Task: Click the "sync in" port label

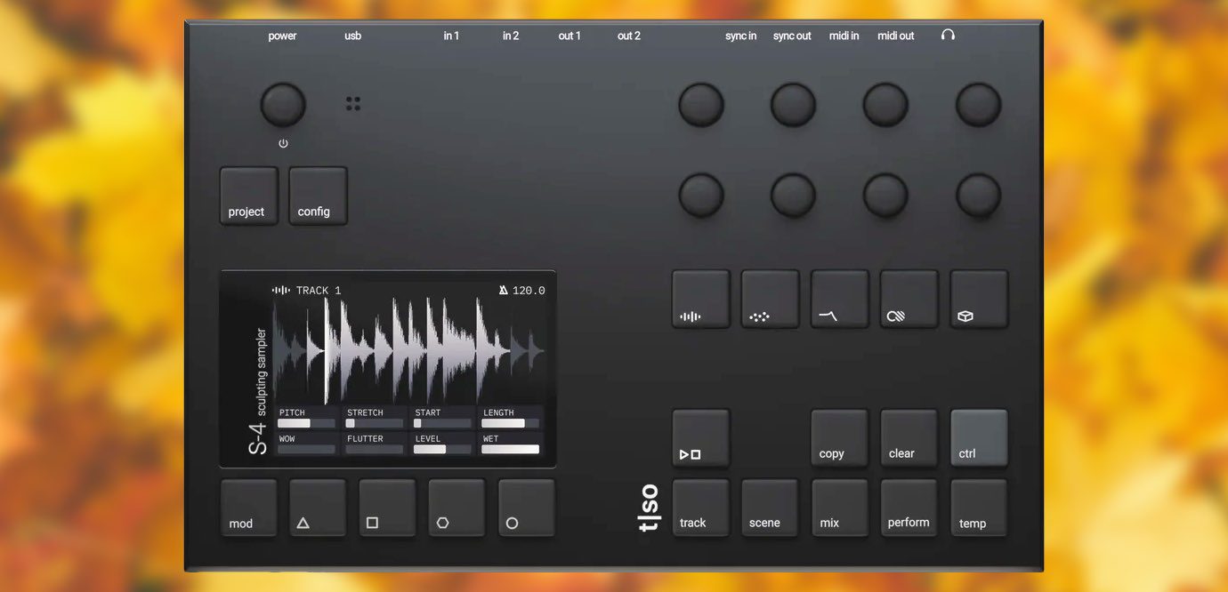Action: 741,36
